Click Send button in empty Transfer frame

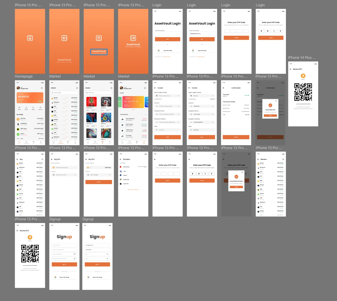click(168, 137)
